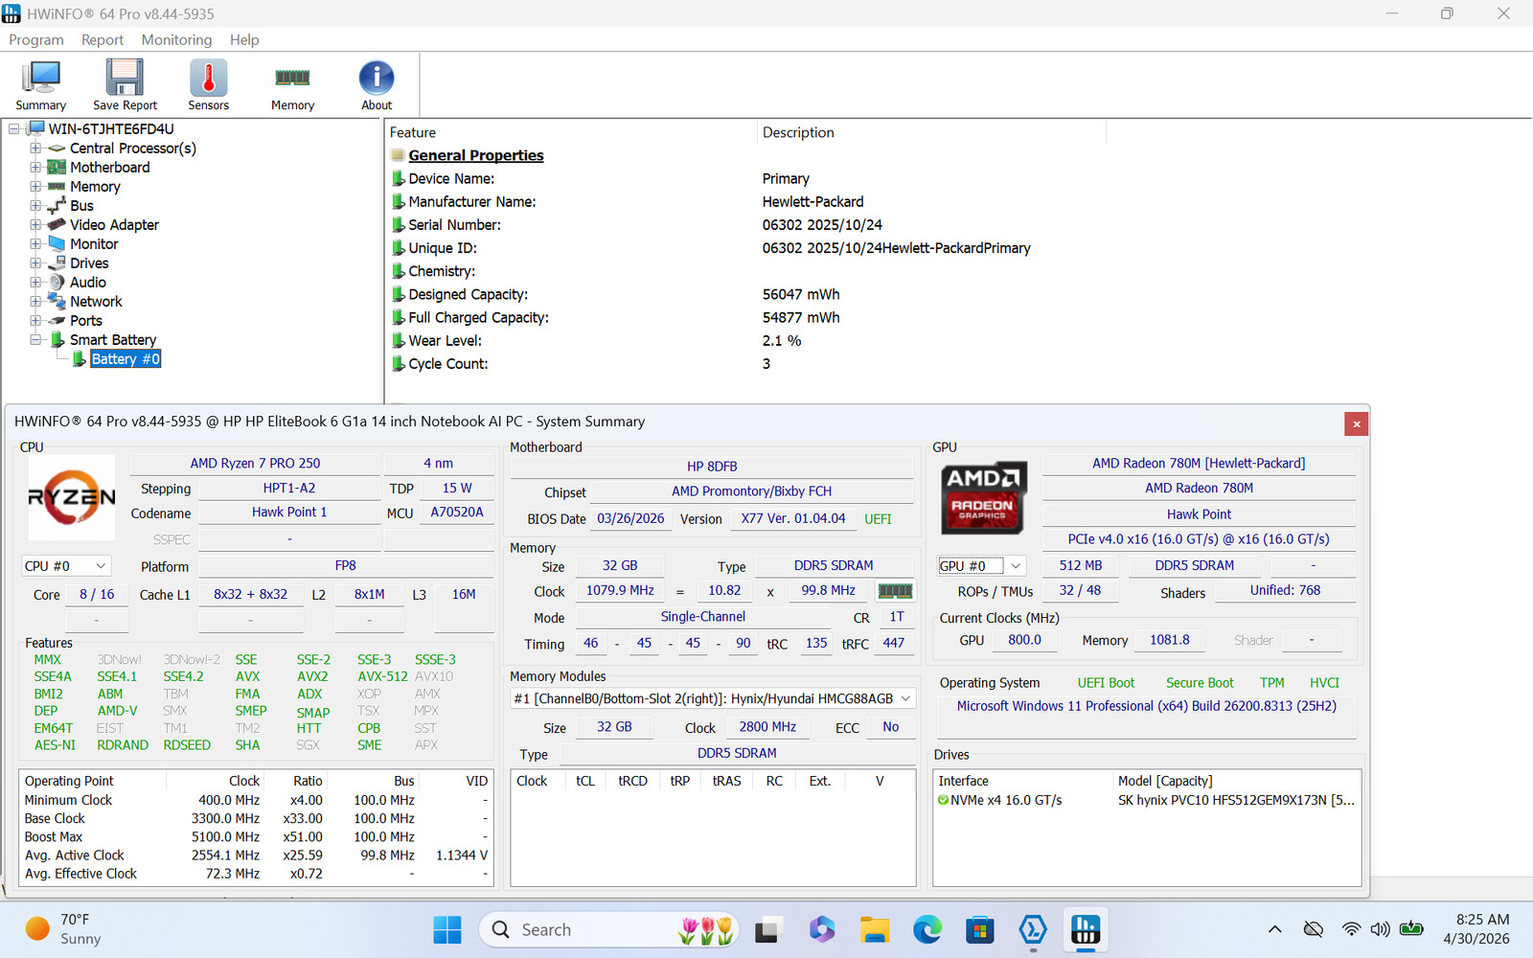This screenshot has width=1533, height=958.
Task: Click the Full Charged Capacity value 54877 mWh
Action: 801,317
